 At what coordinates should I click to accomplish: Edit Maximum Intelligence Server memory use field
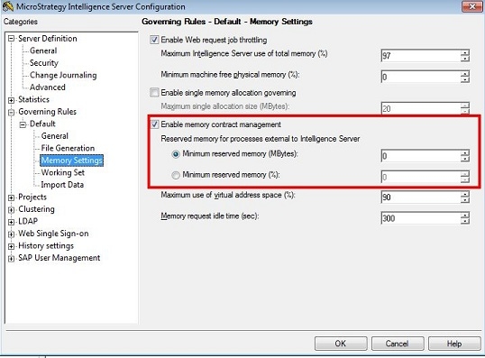421,56
